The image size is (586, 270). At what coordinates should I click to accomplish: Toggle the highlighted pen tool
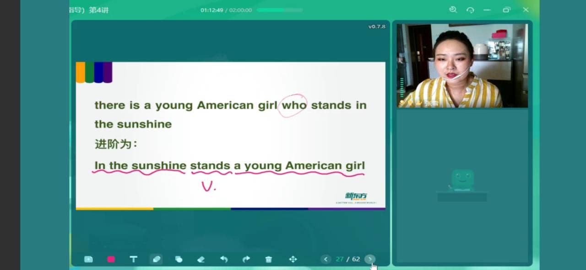coord(156,259)
